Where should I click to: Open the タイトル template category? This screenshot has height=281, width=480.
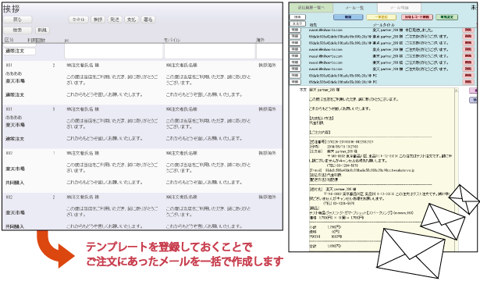pyautogui.click(x=78, y=20)
